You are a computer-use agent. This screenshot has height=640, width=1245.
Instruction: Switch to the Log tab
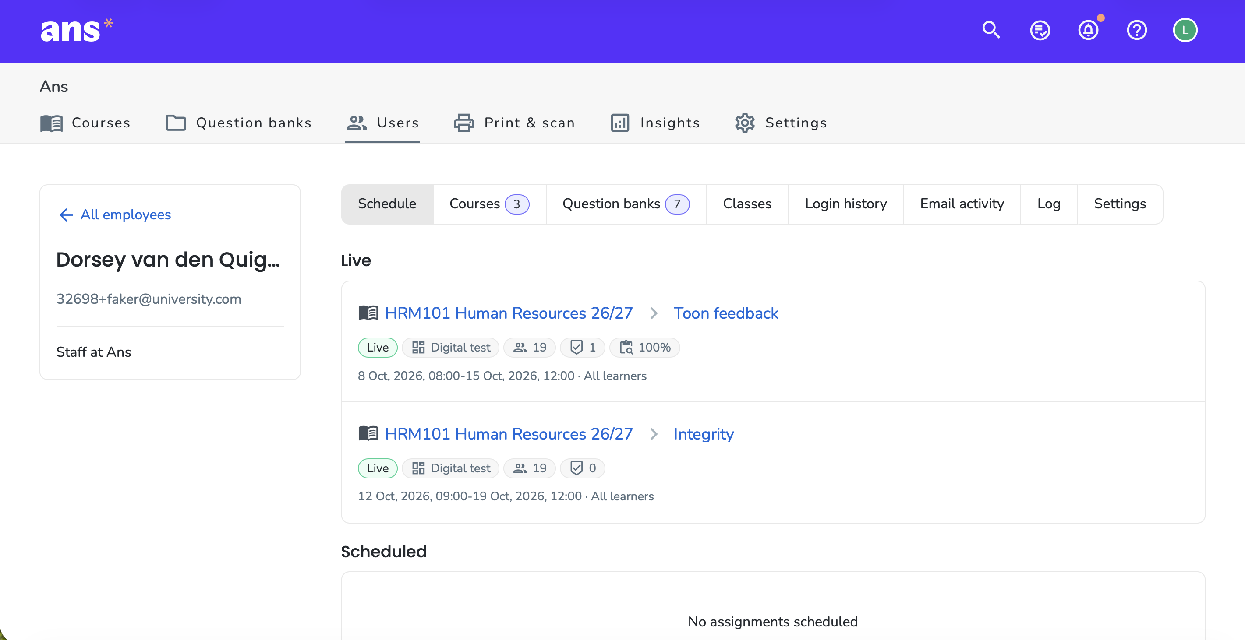(x=1049, y=204)
